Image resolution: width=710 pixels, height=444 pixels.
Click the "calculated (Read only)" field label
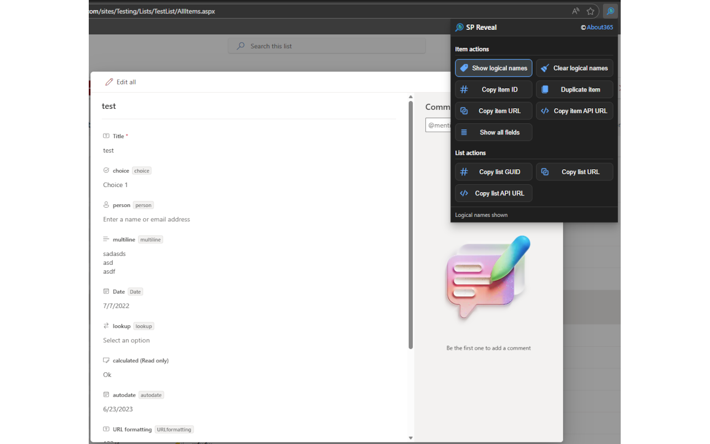coord(141,361)
